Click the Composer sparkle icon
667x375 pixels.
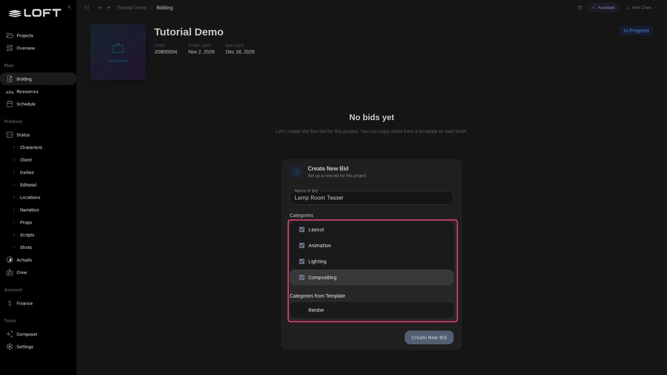(x=9, y=334)
